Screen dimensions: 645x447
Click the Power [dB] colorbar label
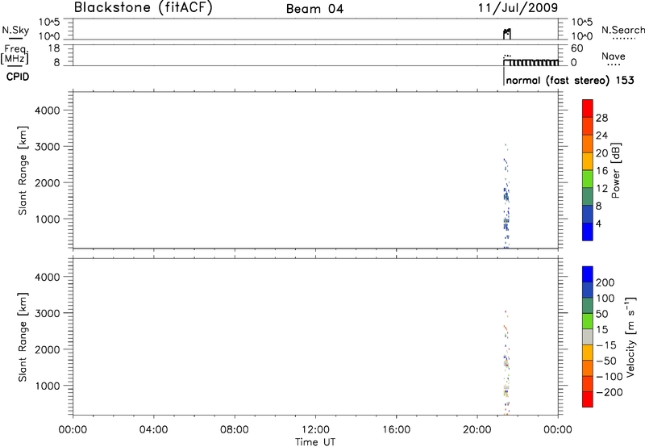click(615, 170)
